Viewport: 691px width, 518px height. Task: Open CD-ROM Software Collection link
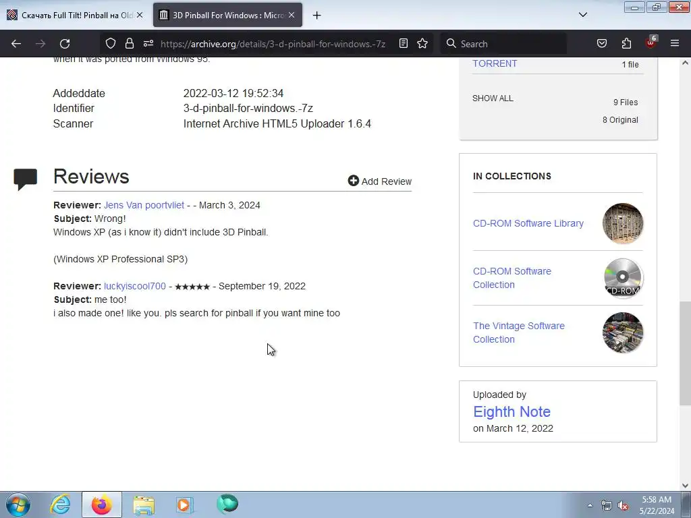[512, 278]
